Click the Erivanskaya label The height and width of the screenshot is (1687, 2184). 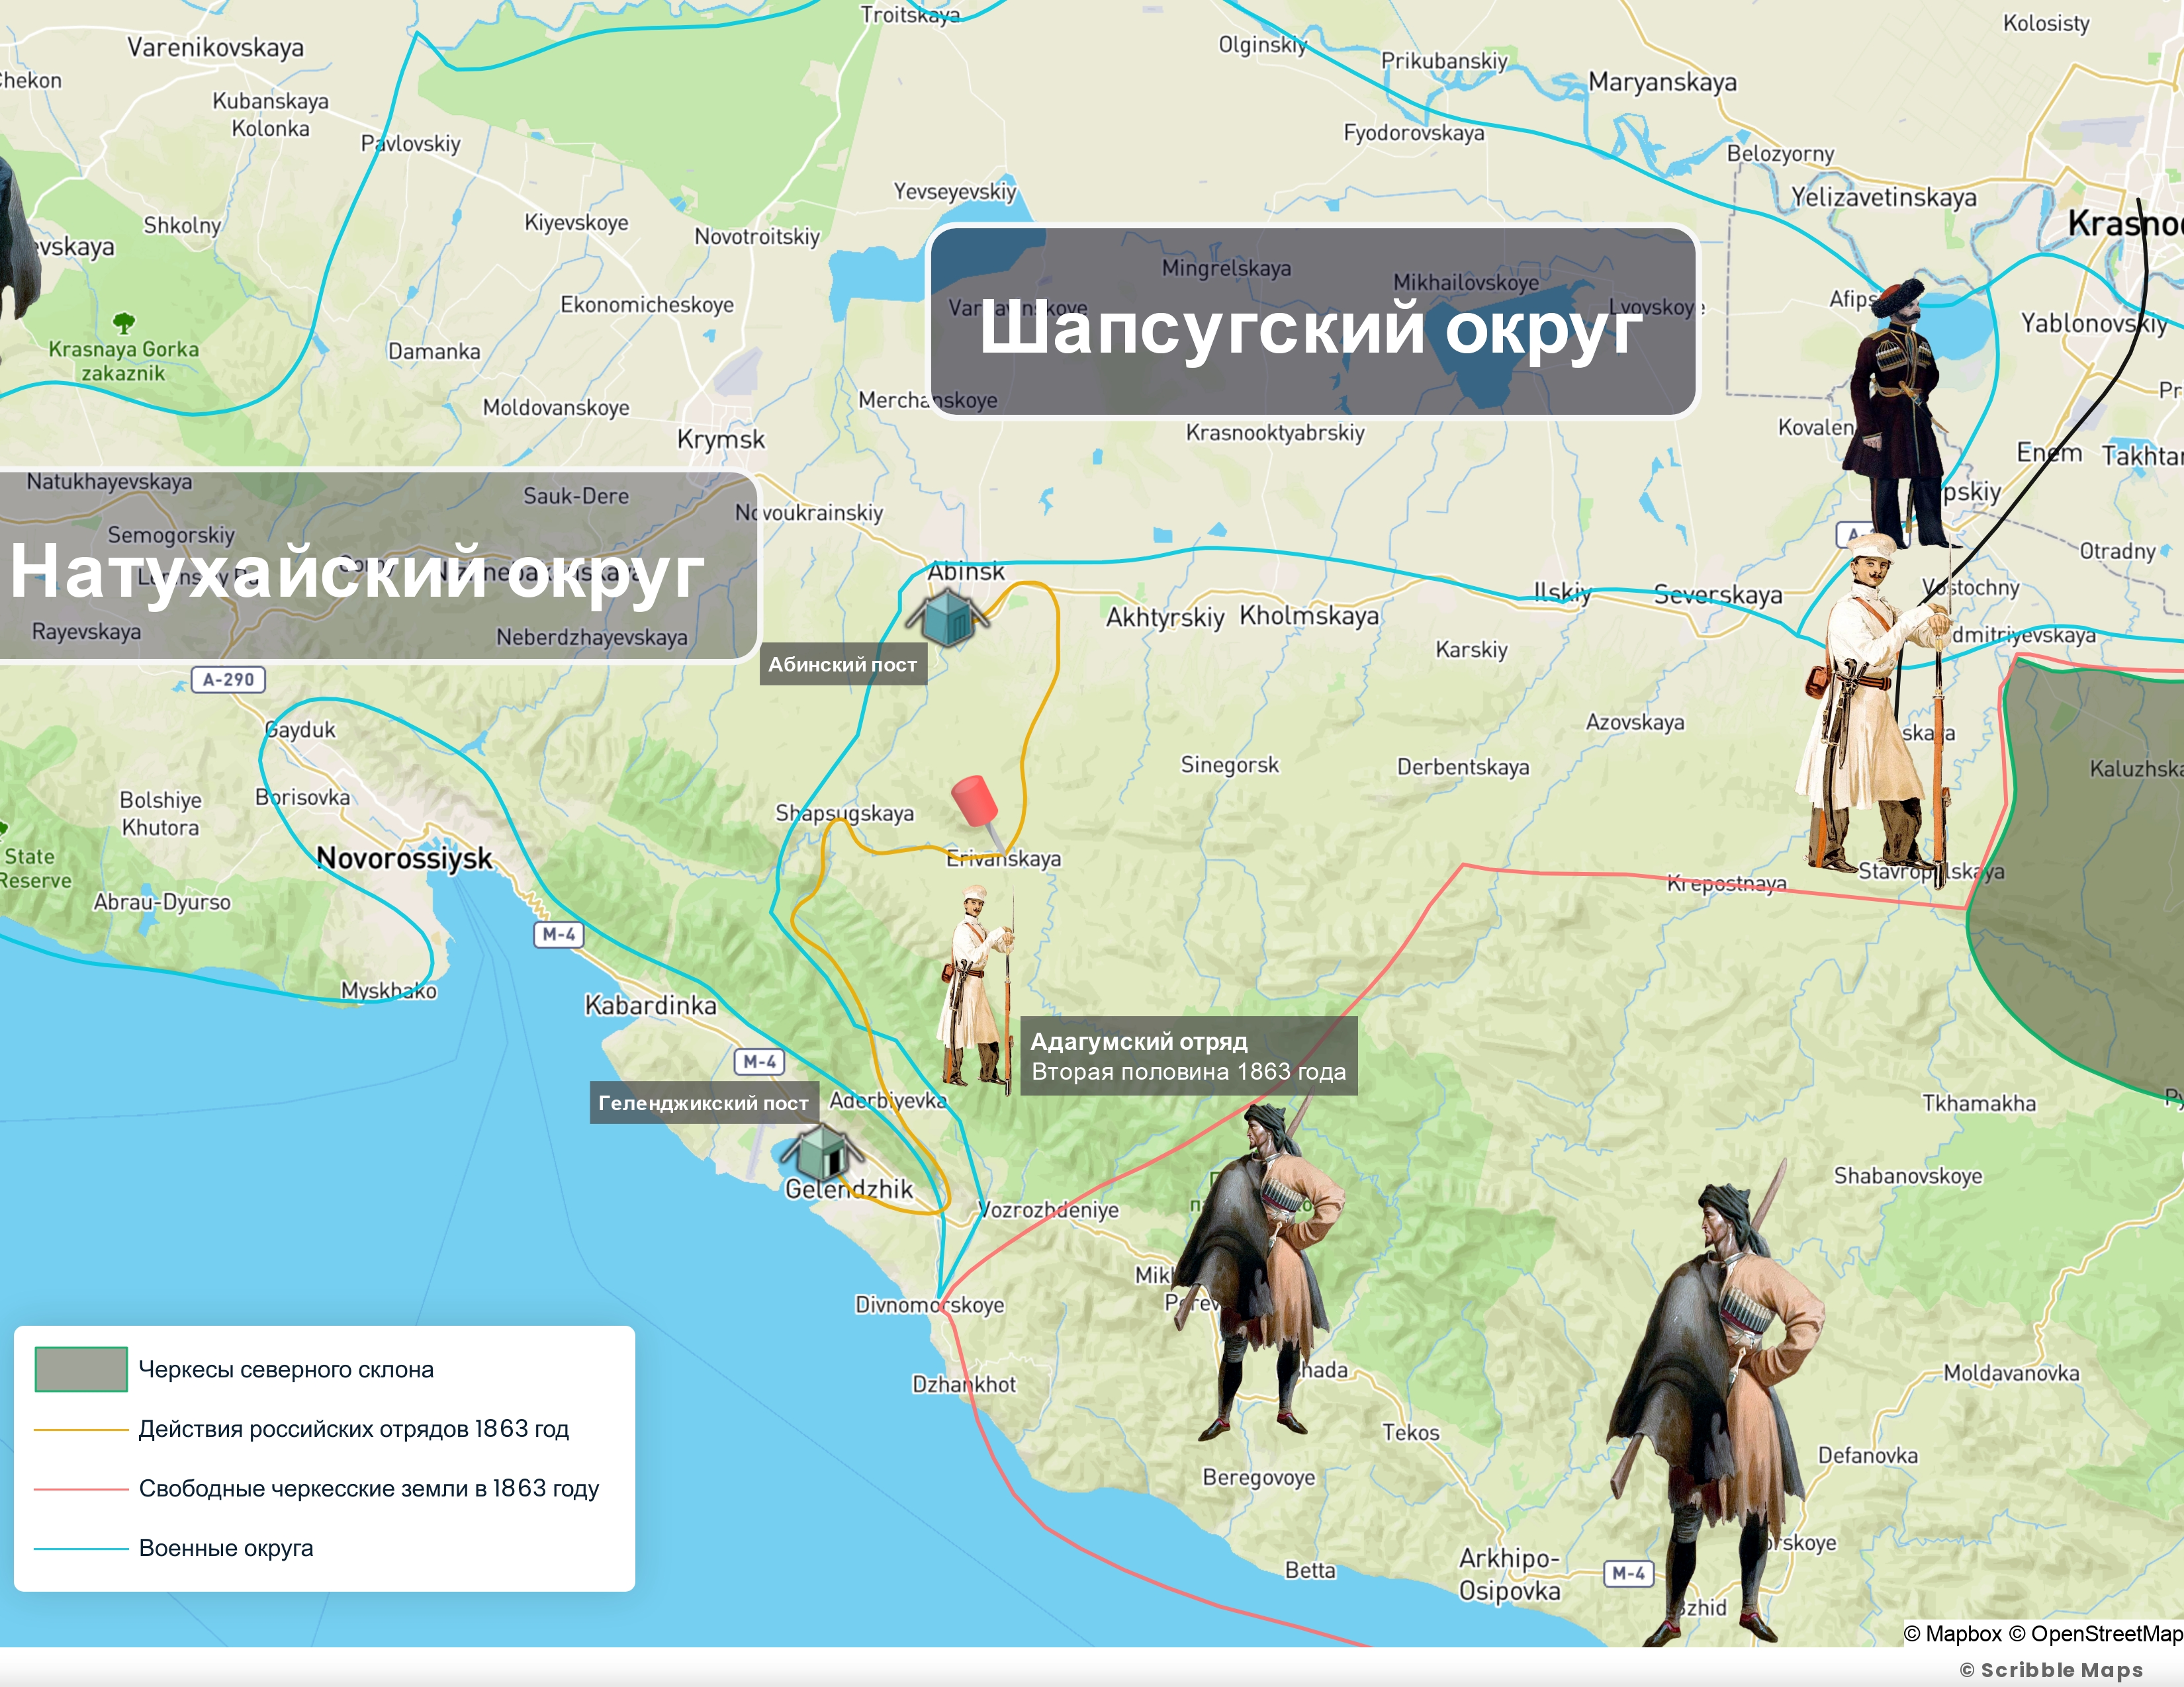(1004, 859)
